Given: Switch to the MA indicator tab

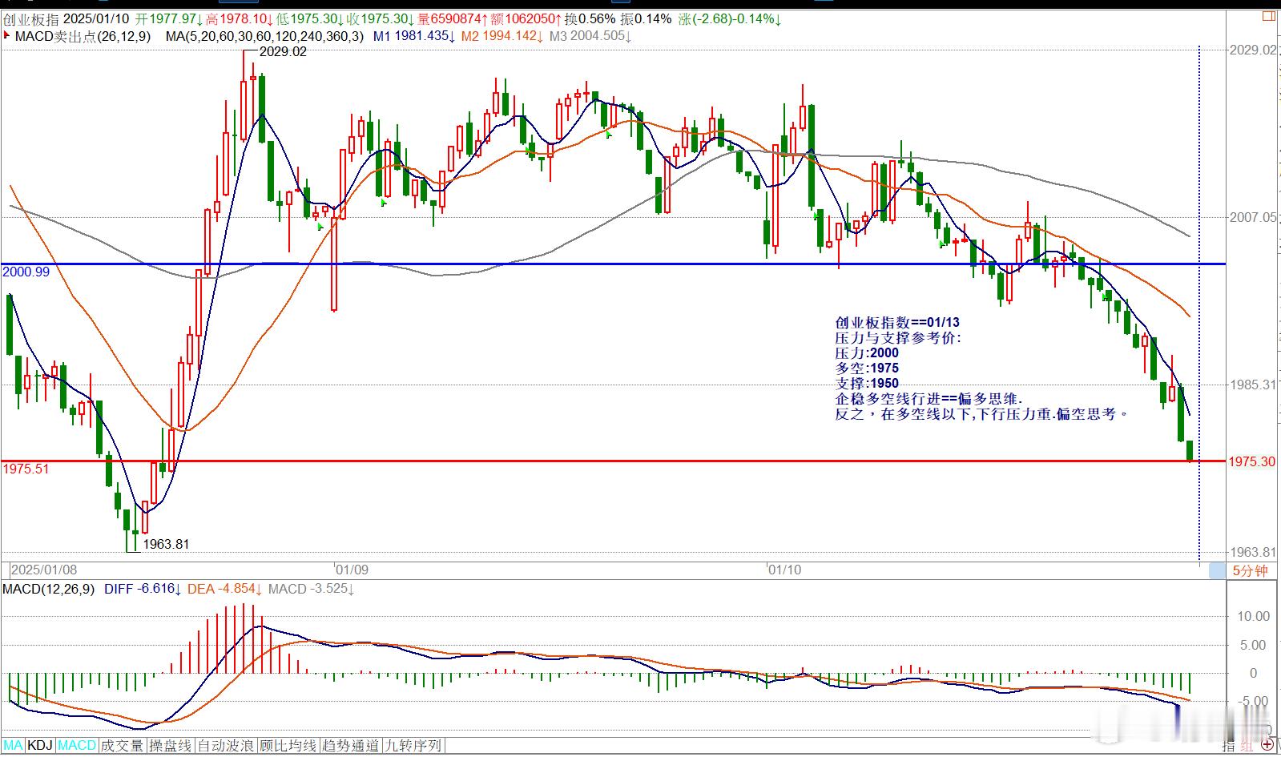Looking at the screenshot, I should 13,746.
